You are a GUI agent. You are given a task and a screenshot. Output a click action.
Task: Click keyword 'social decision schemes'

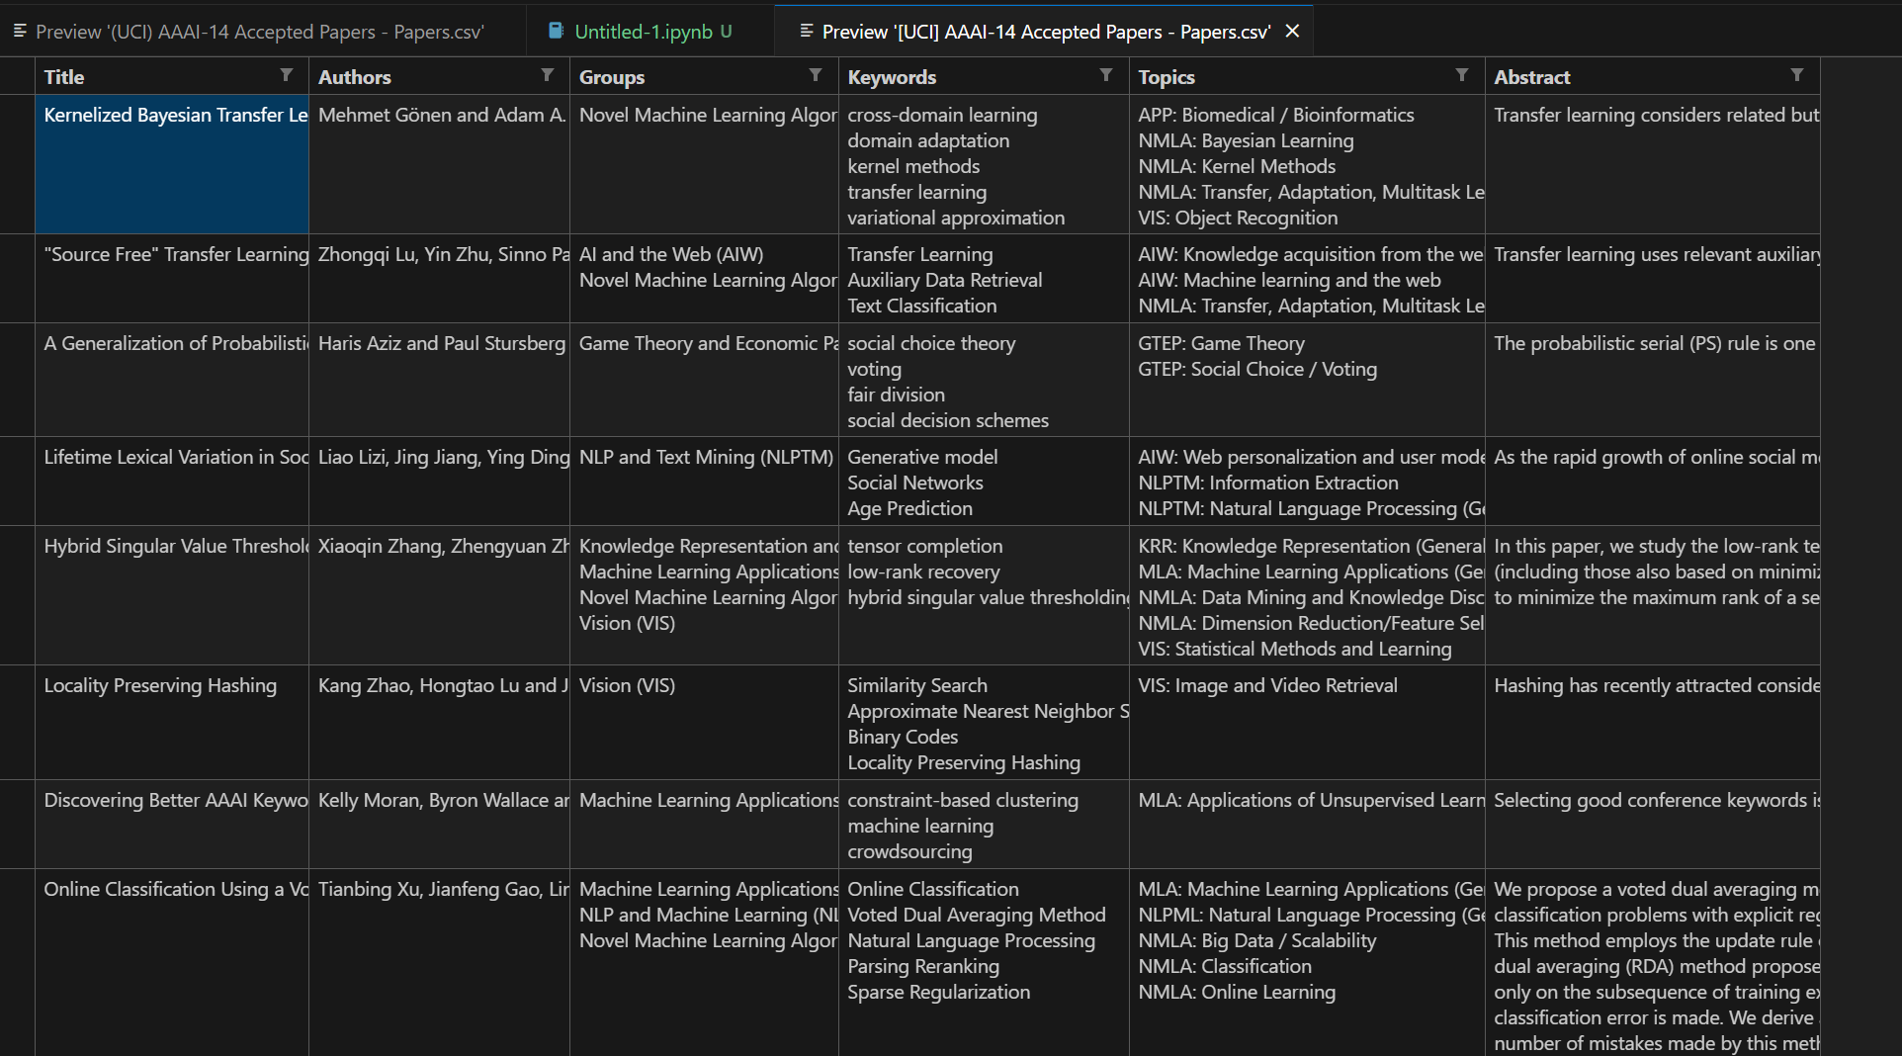tap(947, 420)
